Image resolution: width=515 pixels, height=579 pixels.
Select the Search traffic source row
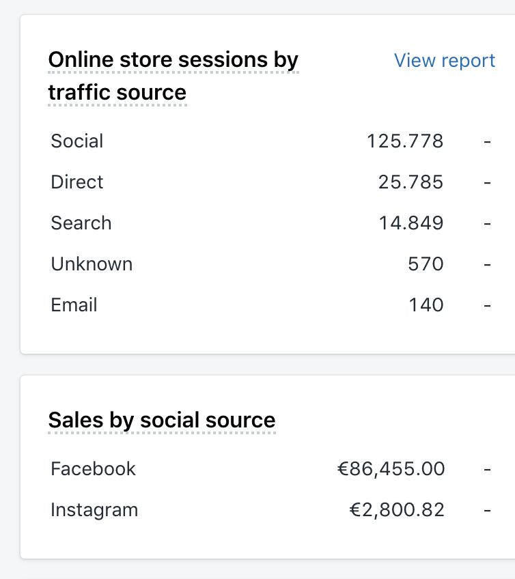click(270, 223)
